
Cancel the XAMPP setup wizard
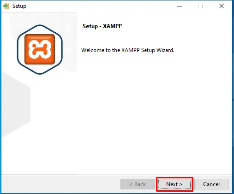tap(211, 184)
